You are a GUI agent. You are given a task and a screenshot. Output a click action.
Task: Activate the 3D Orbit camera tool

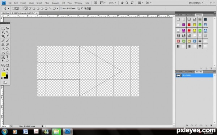pyautogui.click(x=7, y=65)
